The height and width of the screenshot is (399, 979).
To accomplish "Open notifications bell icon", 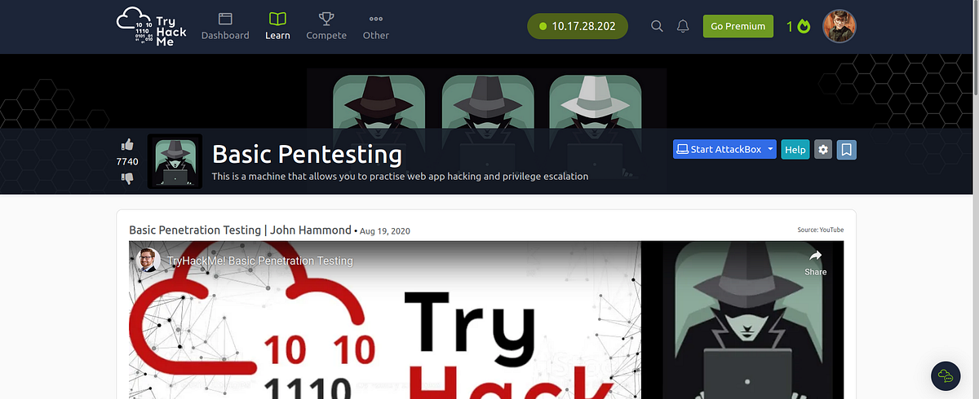I will [683, 26].
